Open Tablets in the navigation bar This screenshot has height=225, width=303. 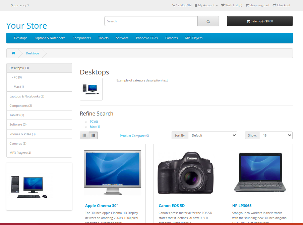coord(103,38)
